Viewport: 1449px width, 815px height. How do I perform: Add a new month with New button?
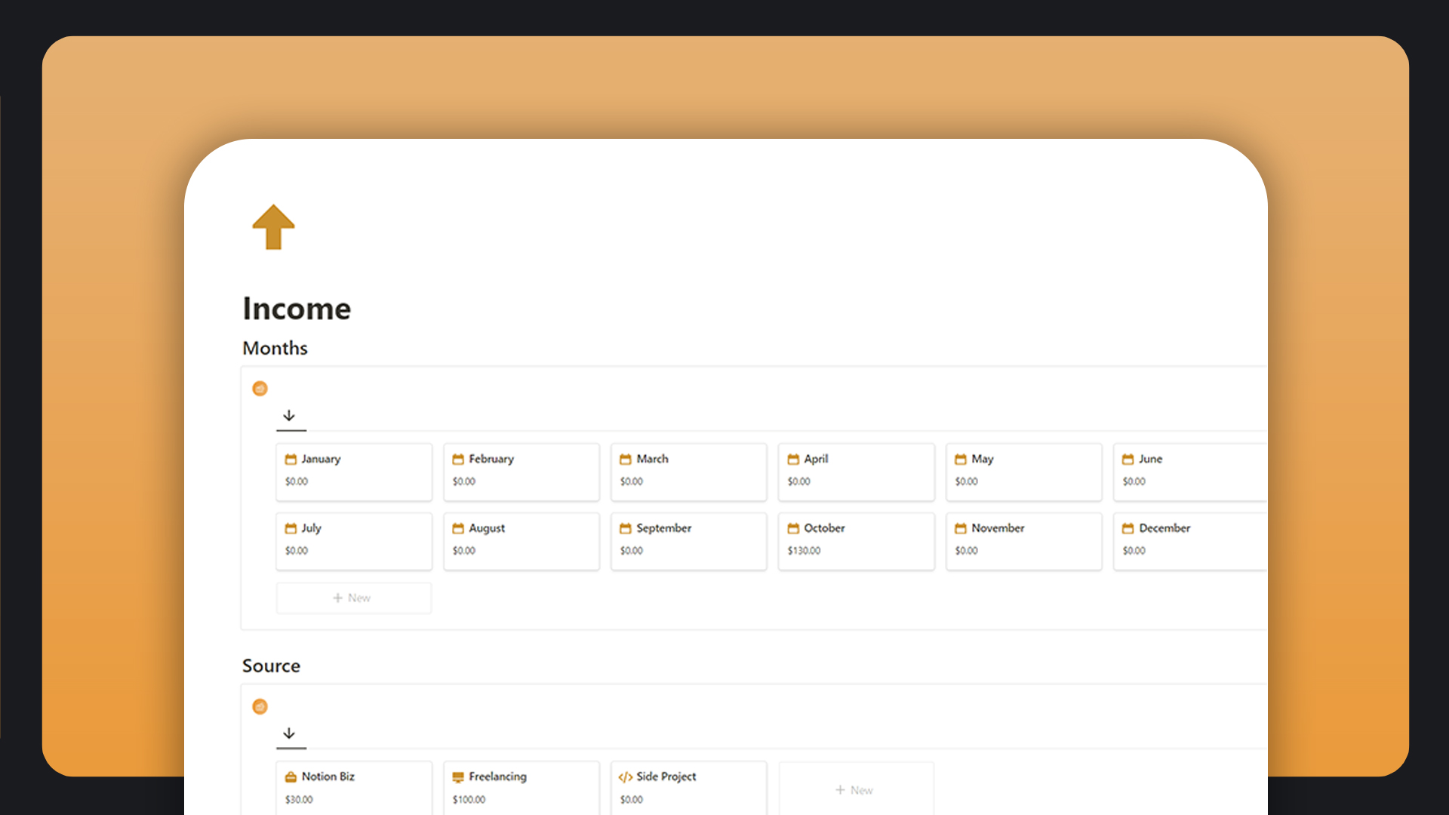point(353,598)
